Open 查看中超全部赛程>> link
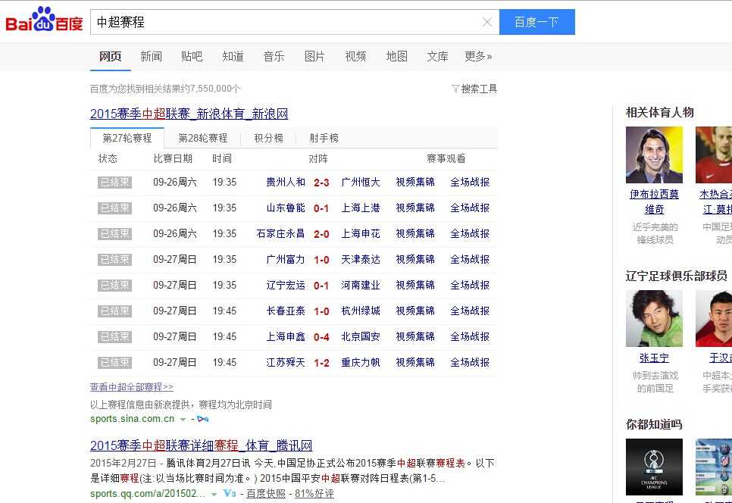The height and width of the screenshot is (503, 732). click(132, 387)
